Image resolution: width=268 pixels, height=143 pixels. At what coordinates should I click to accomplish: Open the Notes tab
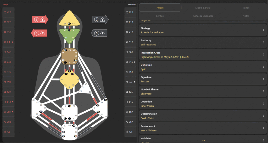(245, 16)
